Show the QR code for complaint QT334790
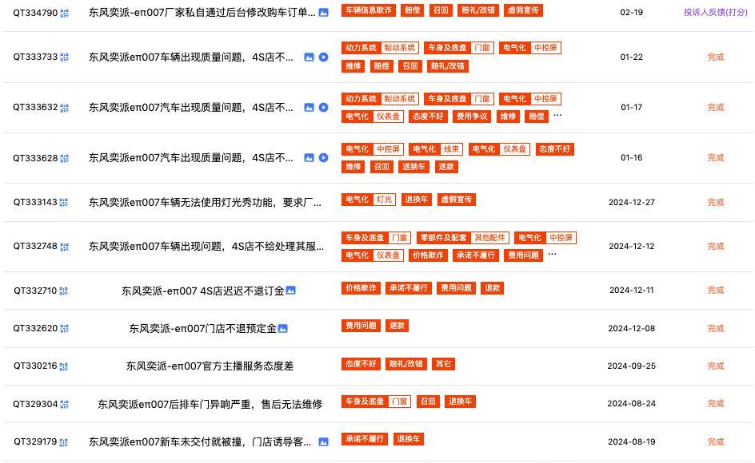Screen dimensions: 755x463 pos(65,13)
